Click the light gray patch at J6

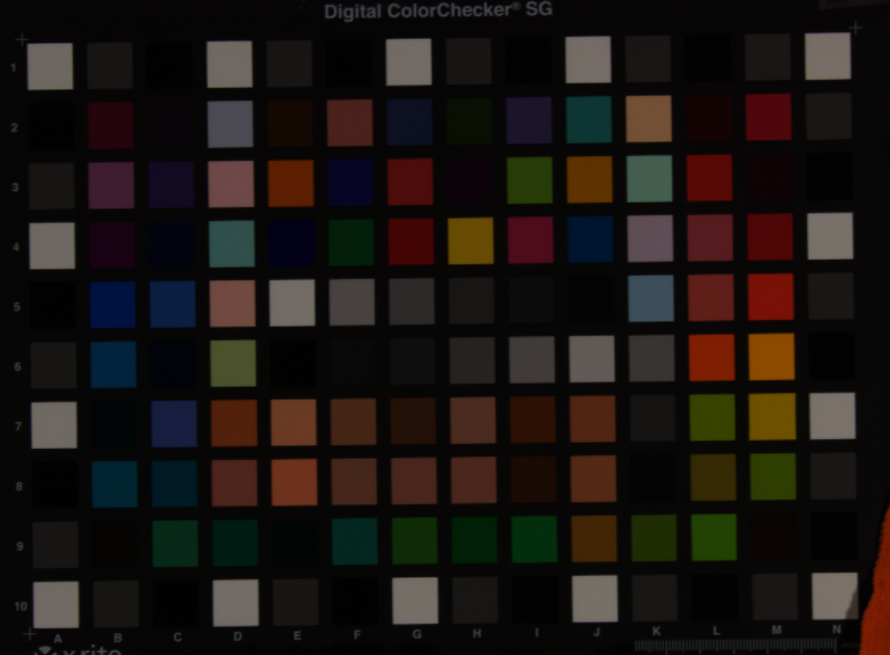(591, 359)
